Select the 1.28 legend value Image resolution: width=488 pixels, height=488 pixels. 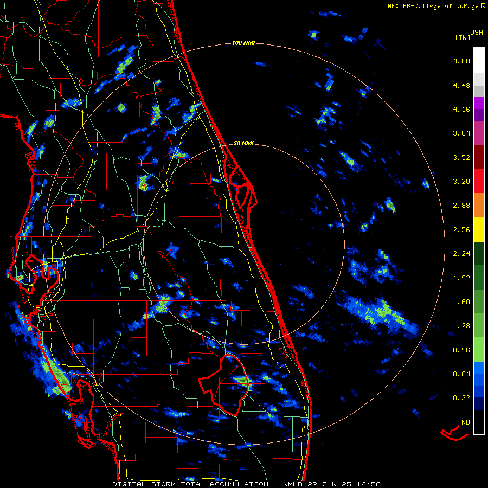pos(461,326)
